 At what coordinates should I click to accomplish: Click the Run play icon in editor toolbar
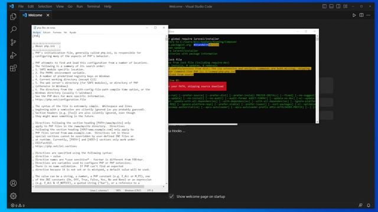(x=354, y=15)
